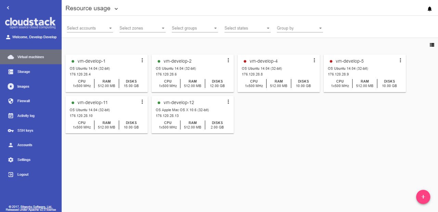
Task: Open the Bitworks Software, Ltd. link
Action: click(36, 207)
